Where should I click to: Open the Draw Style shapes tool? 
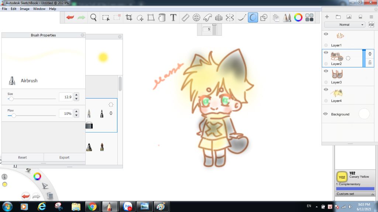[264, 17]
